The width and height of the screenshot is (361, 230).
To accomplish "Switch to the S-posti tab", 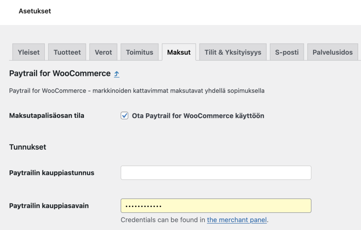I will pyautogui.click(x=287, y=52).
